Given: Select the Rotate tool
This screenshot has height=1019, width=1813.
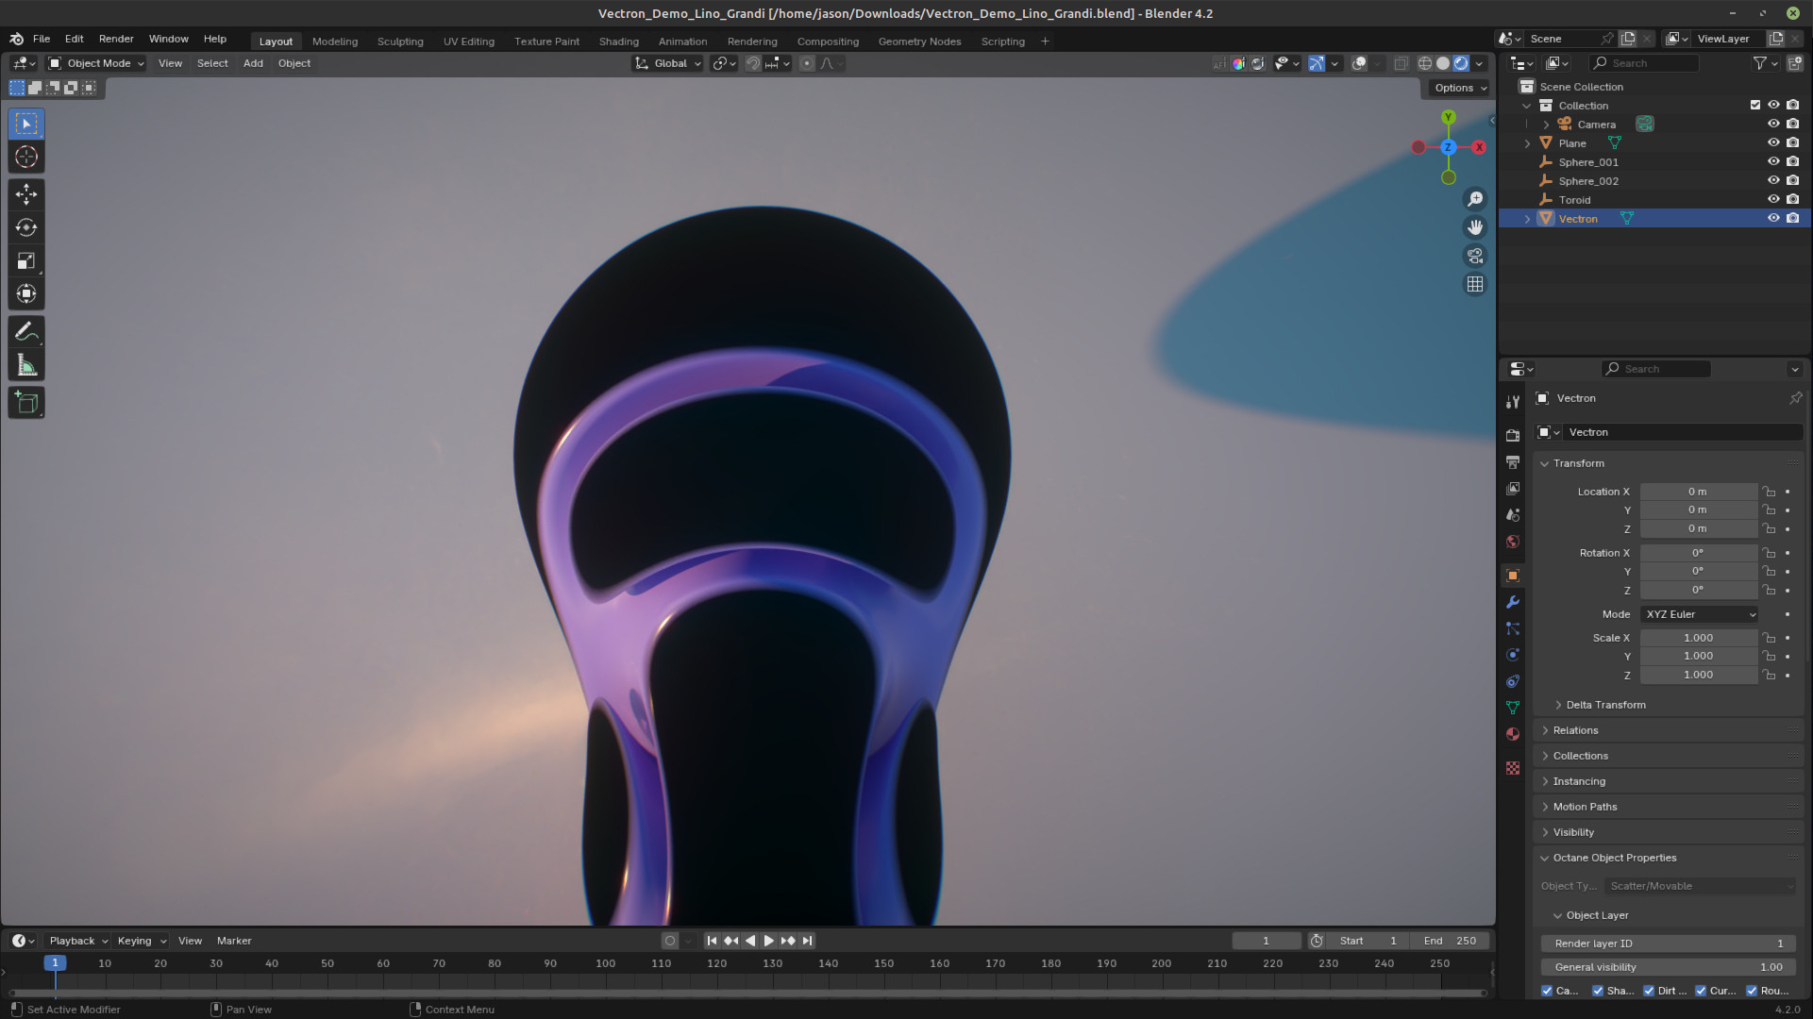Looking at the screenshot, I should coord(26,227).
